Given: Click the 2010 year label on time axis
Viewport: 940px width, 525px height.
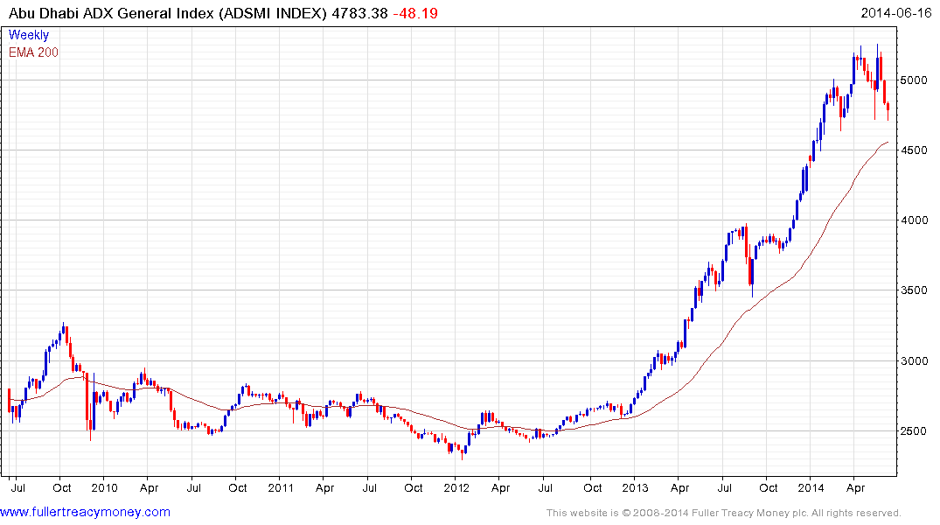Looking at the screenshot, I should point(104,487).
